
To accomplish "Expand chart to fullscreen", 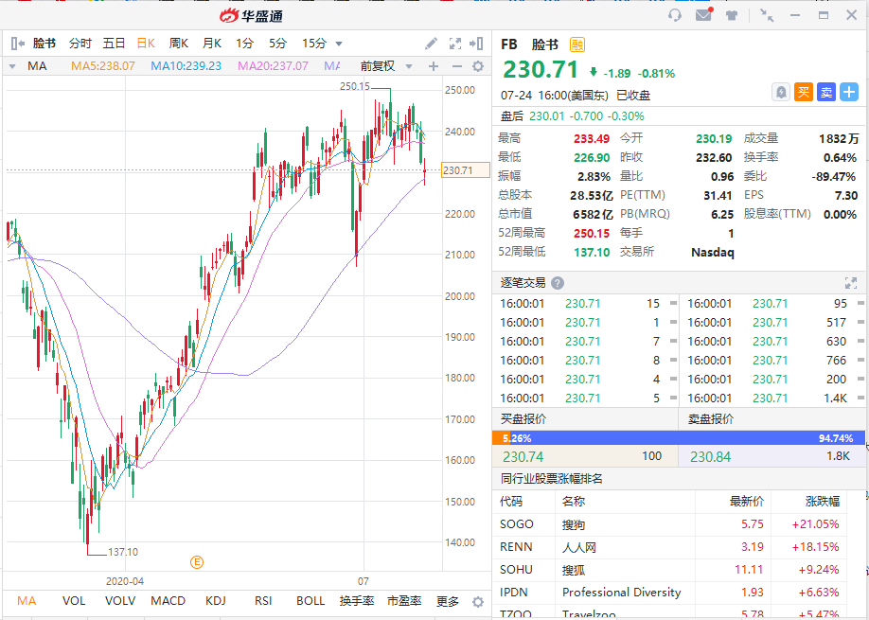I will [x=455, y=44].
